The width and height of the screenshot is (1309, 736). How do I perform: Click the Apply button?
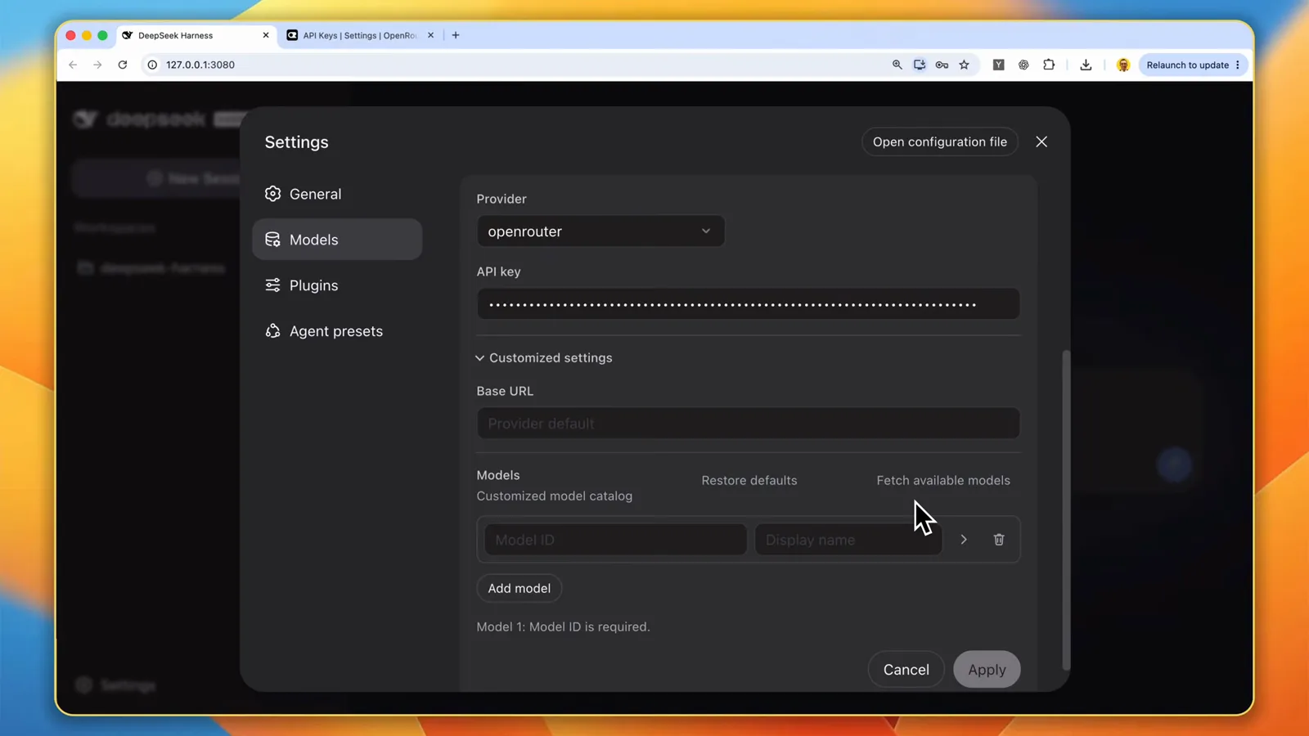(x=987, y=670)
